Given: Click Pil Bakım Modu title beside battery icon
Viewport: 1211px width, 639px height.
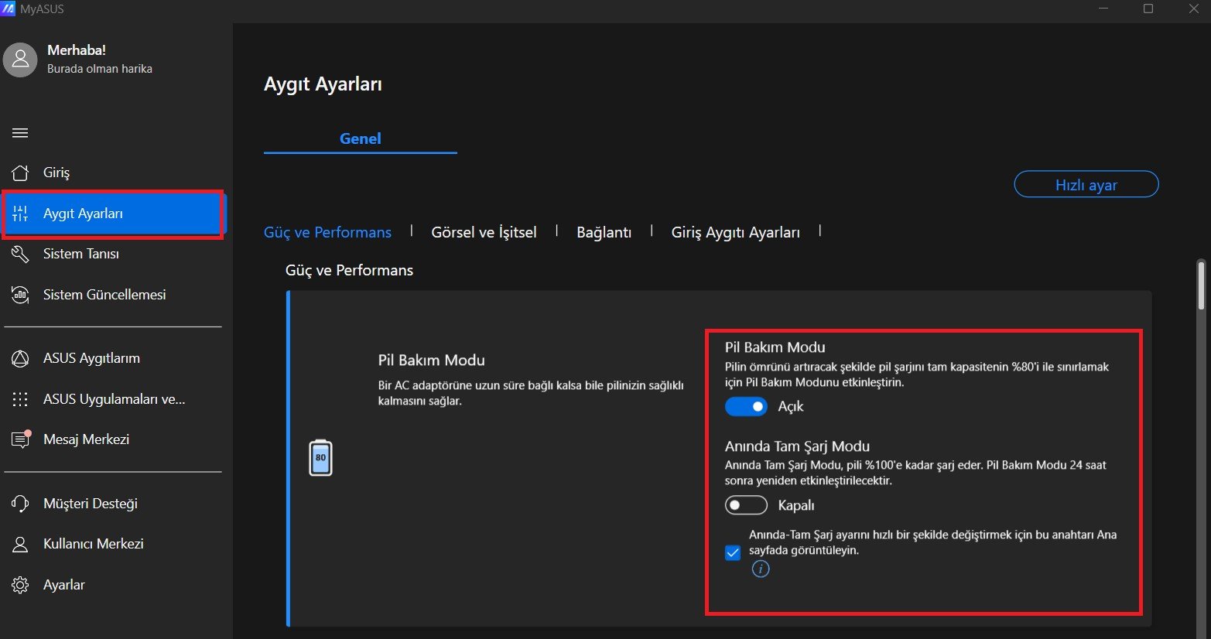Looking at the screenshot, I should click(431, 360).
